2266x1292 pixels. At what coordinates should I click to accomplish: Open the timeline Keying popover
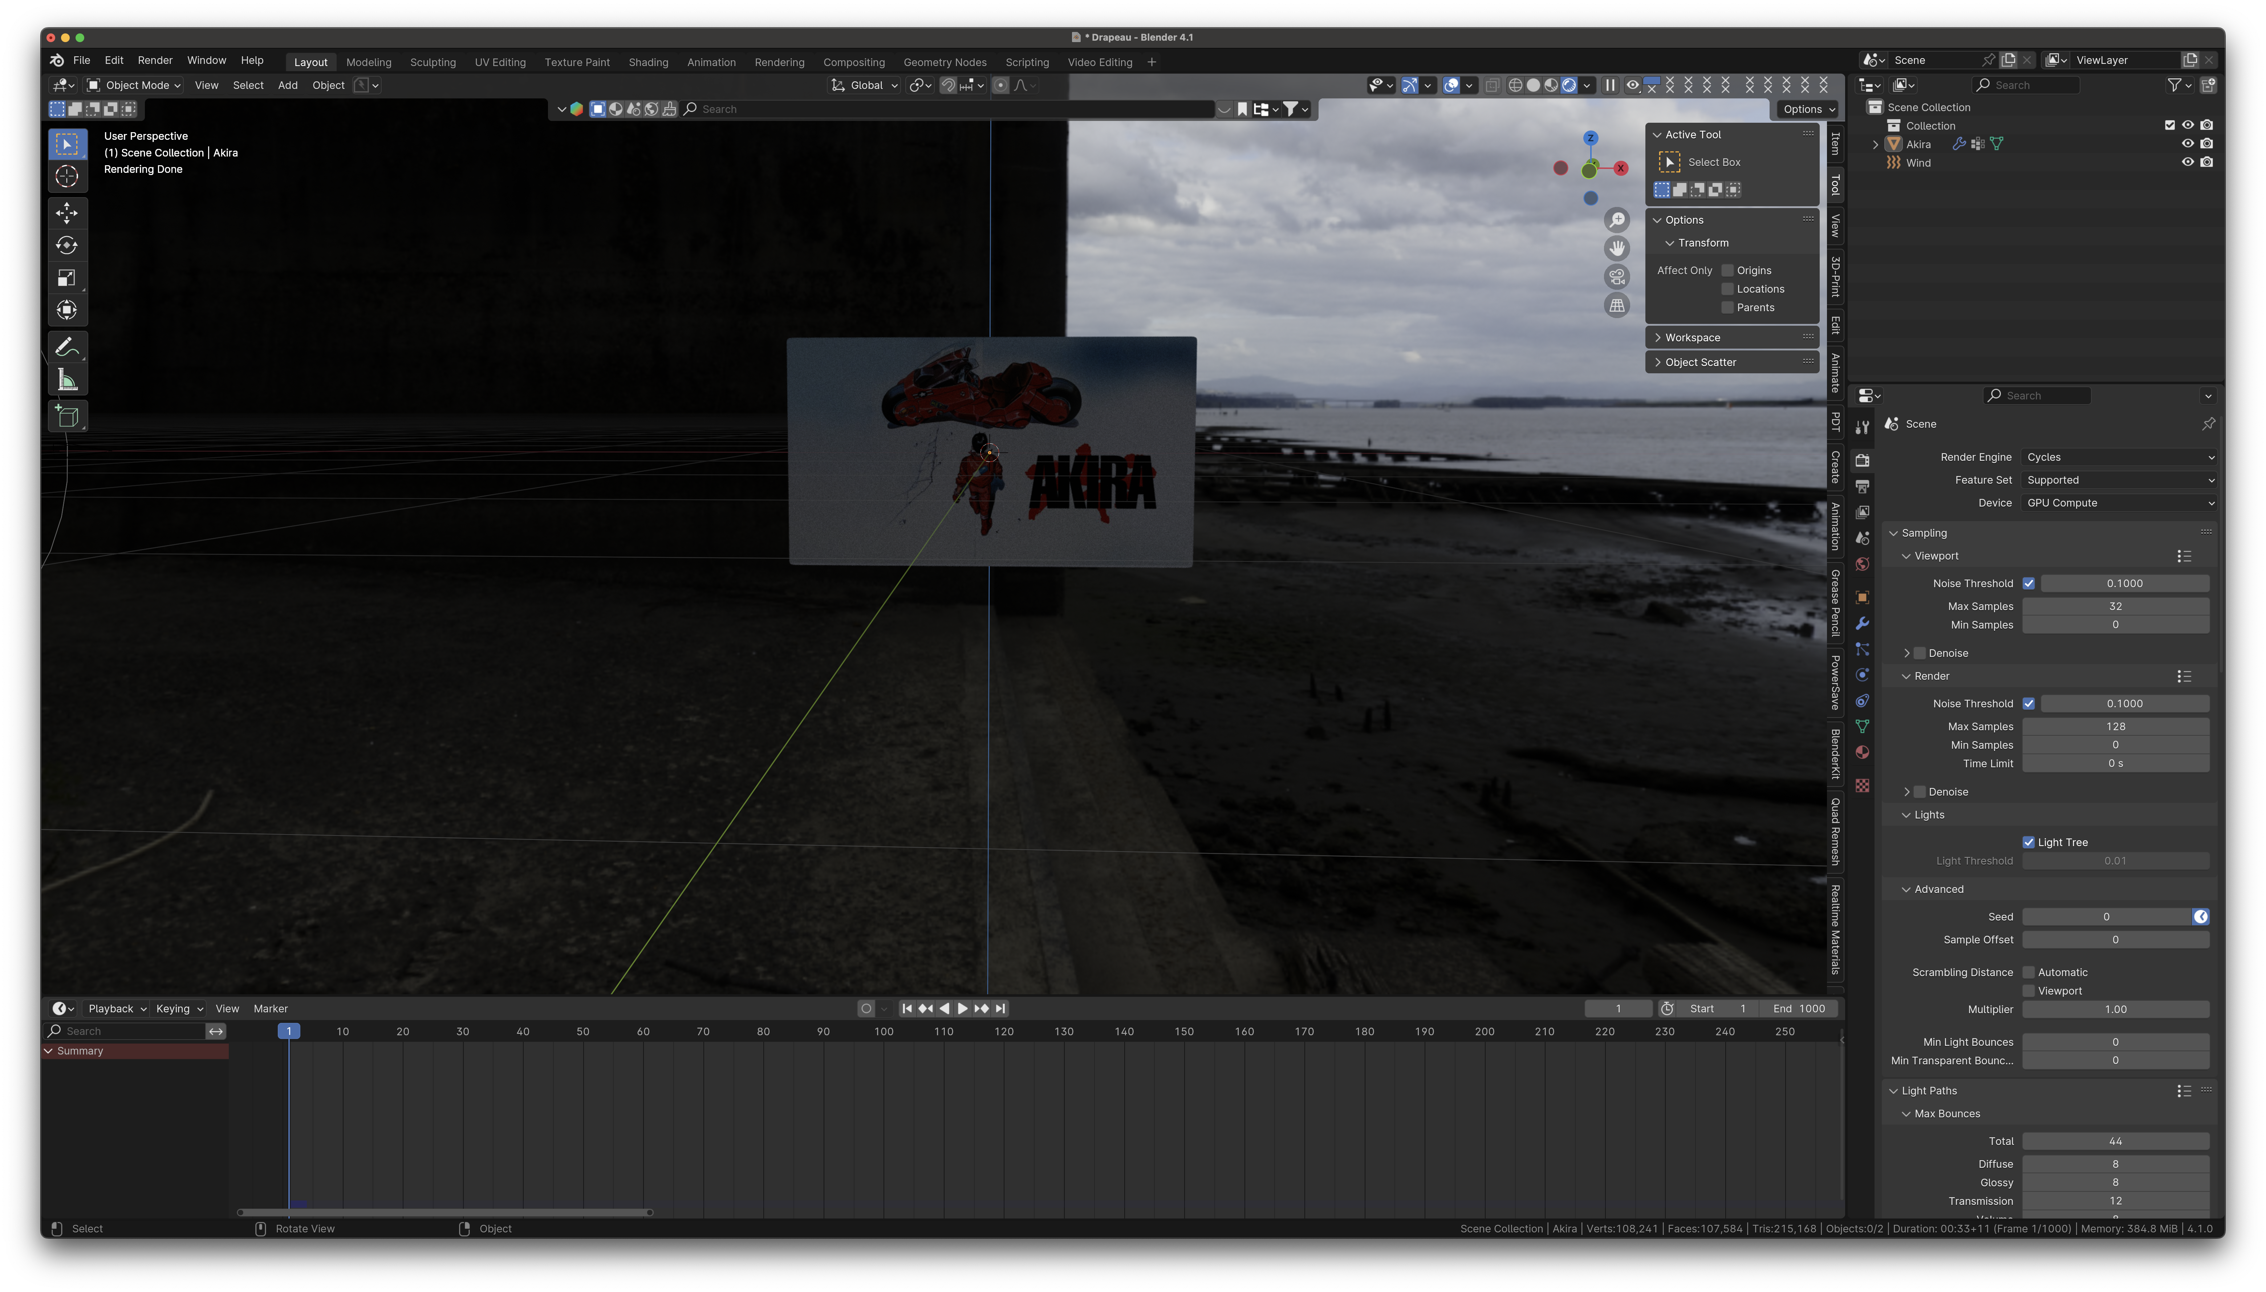[179, 1009]
